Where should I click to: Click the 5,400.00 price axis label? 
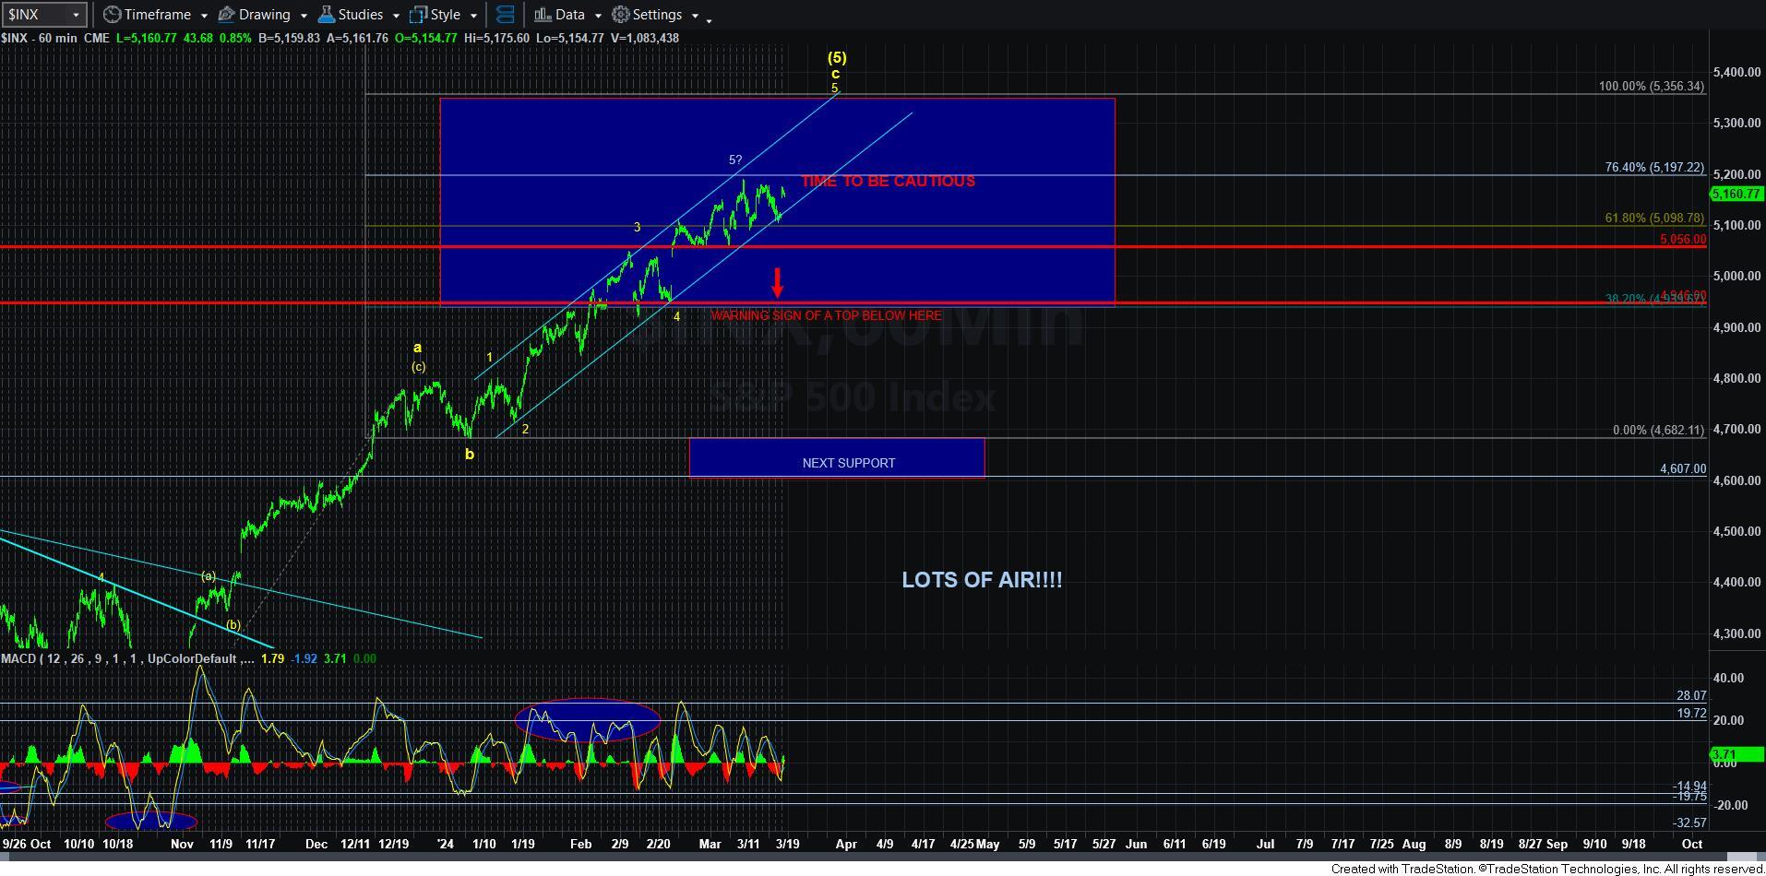coord(1738,72)
